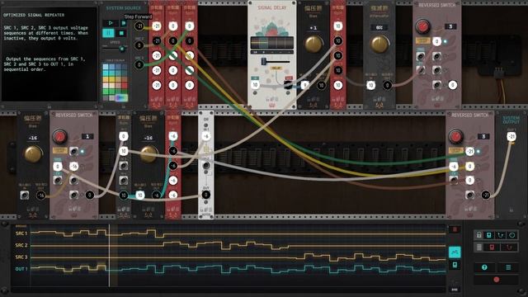Image resolution: width=528 pixels, height=297 pixels.
Task: Click the white module's OUT jack
Action: point(205,195)
